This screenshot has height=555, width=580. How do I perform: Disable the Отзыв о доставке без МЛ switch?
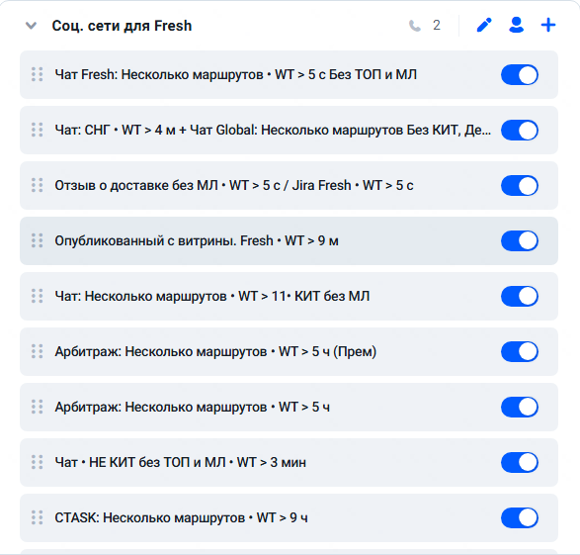[x=520, y=185]
